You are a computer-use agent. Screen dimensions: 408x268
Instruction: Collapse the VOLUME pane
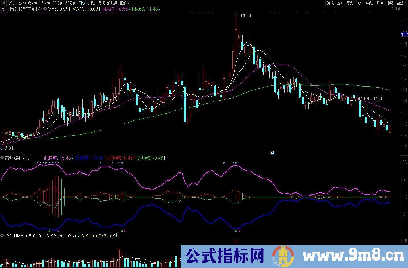(2, 236)
